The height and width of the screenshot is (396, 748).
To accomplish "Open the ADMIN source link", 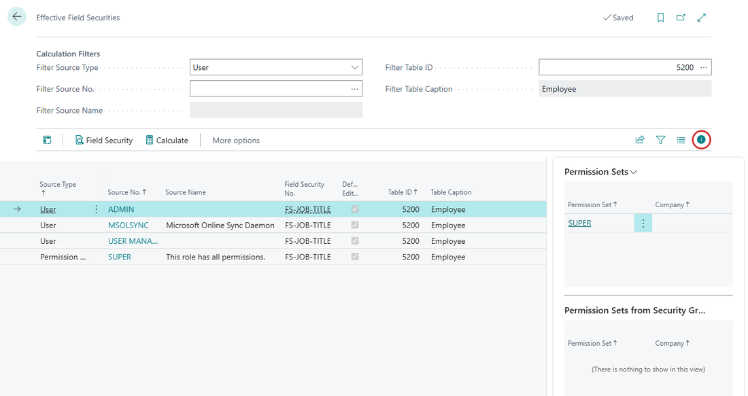I will (x=121, y=209).
